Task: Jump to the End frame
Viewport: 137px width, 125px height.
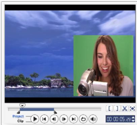Action: tap(74, 119)
